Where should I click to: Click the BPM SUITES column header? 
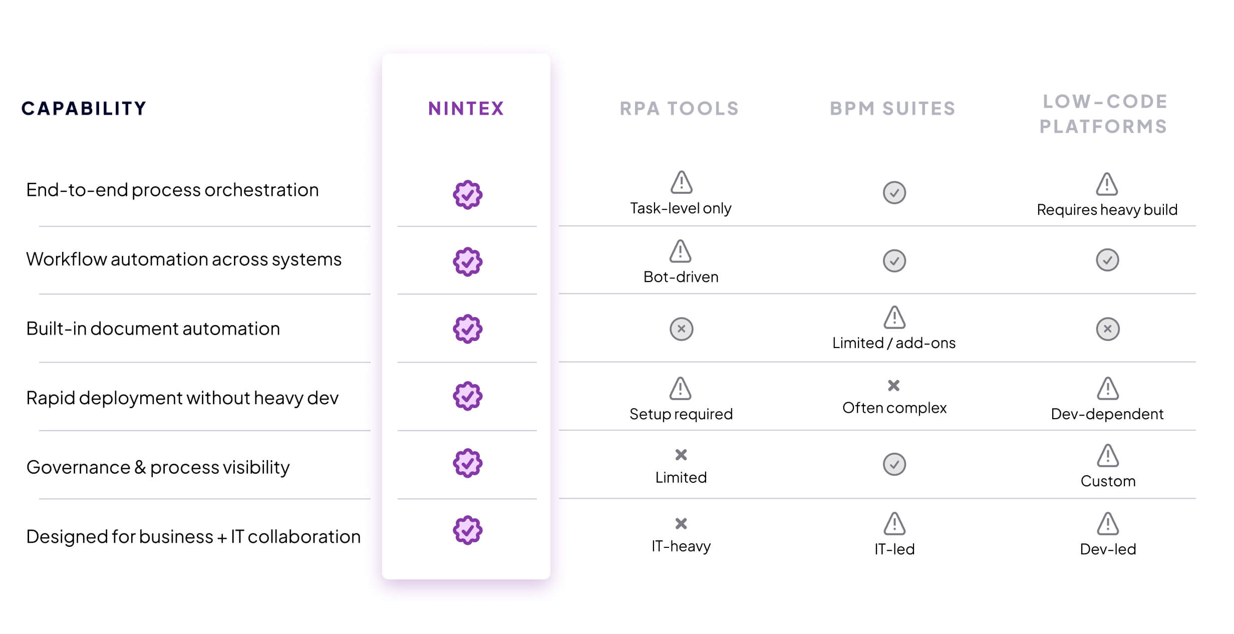tap(893, 108)
